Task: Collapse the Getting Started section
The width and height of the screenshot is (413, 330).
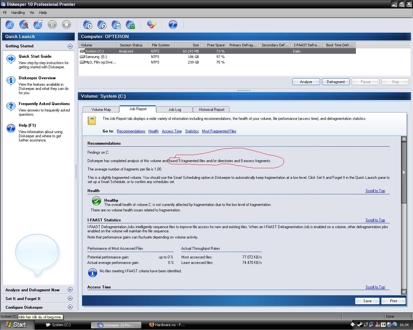Action: [70, 46]
